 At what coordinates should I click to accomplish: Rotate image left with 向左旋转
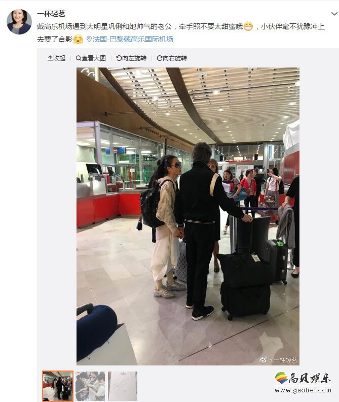pos(131,58)
